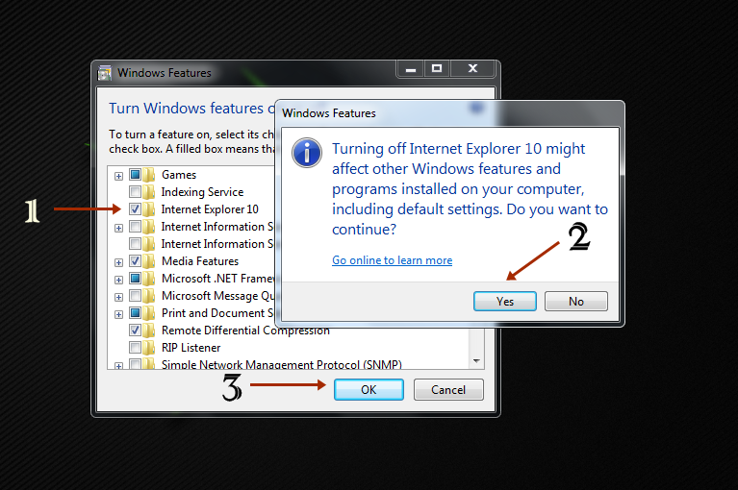The image size is (738, 490).
Task: Click the Indexing Service folder icon
Action: (149, 192)
